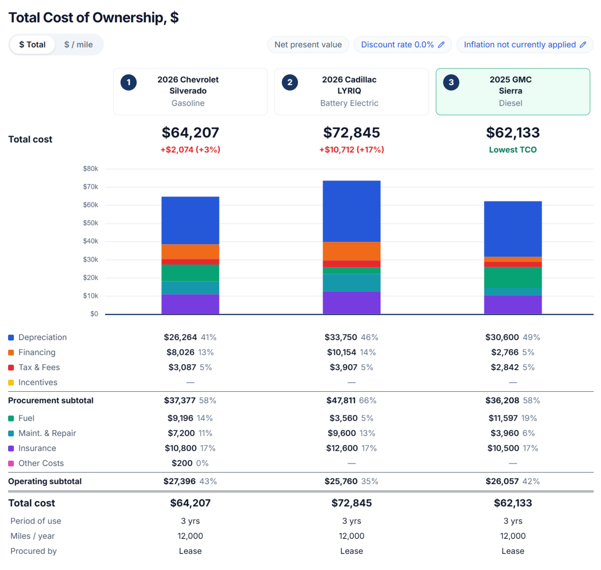Viewport: 601px width, 570px height.
Task: Click the blue Depreciation legend swatch
Action: pos(11,338)
